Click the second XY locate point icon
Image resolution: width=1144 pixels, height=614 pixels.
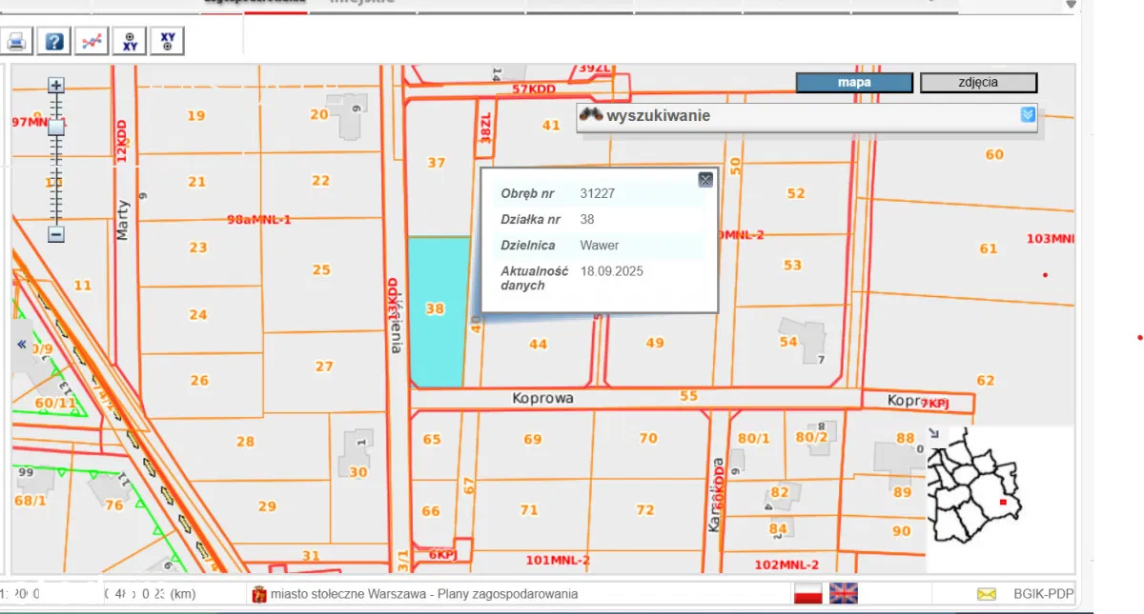167,41
